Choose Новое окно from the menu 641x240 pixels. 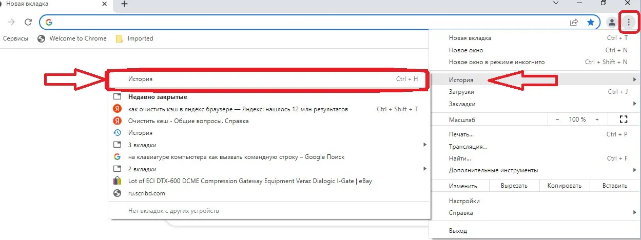click(x=535, y=50)
